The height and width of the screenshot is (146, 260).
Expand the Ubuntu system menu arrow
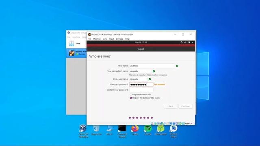(192, 42)
